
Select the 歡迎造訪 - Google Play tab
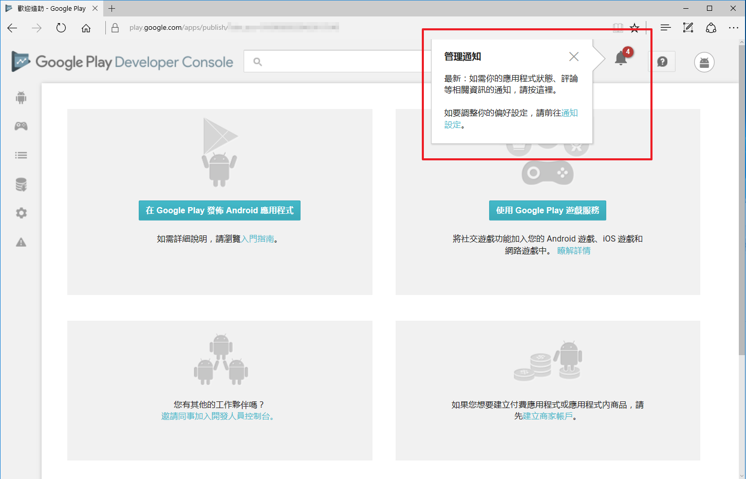51,8
